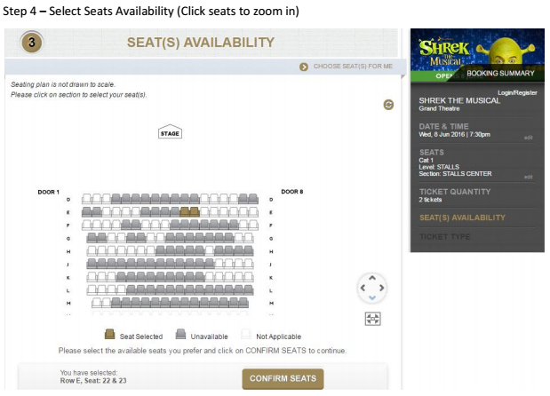Click arrow icon beside Choose Seat(s) For Me
This screenshot has height=396, width=550.
pos(304,67)
